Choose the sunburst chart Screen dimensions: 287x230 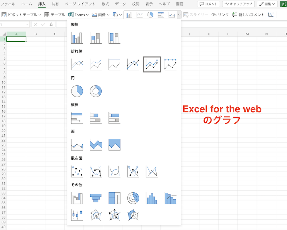(x=133, y=198)
